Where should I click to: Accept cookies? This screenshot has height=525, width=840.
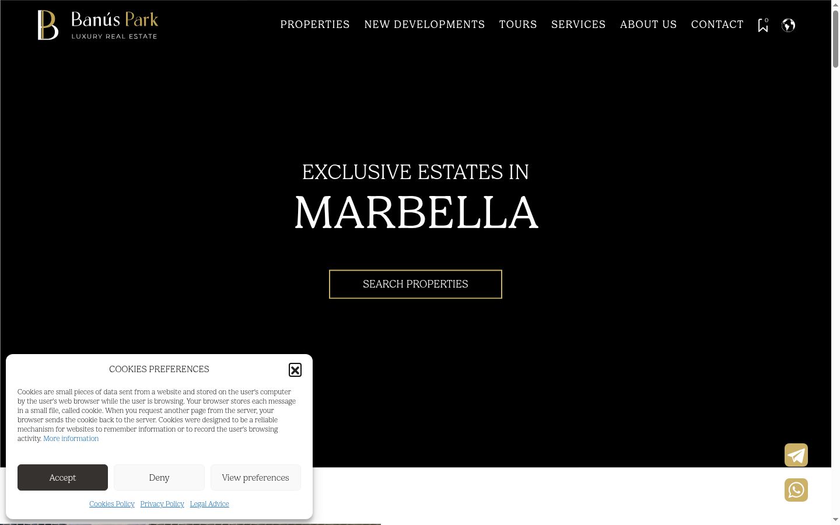coord(62,477)
